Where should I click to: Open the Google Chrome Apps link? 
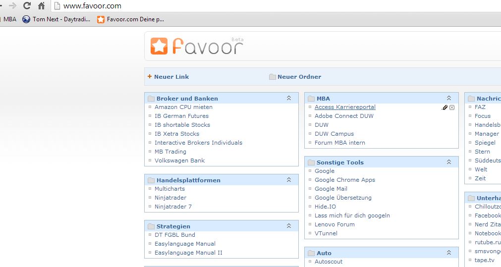tap(345, 180)
